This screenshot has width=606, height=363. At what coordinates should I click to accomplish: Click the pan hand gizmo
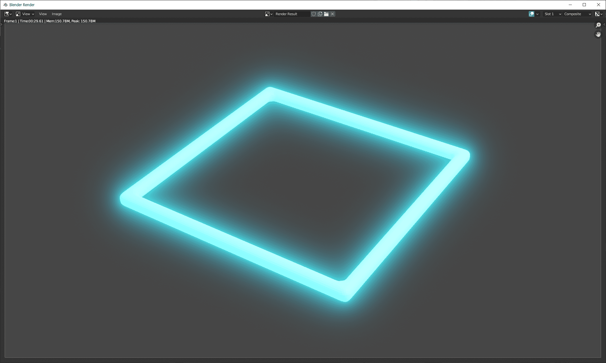(598, 34)
